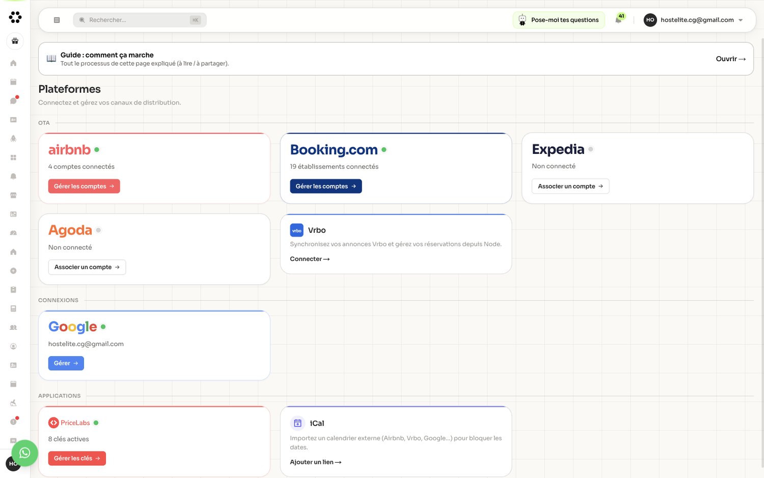The image size is (764, 478).
Task: Click the robot assistant icon
Action: [522, 20]
